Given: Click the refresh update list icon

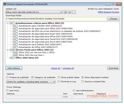Looking at the screenshot, I should pos(70,12).
